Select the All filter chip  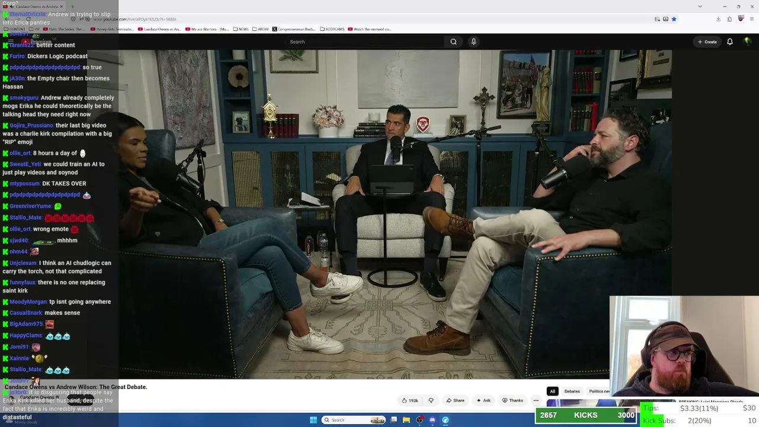tap(553, 391)
